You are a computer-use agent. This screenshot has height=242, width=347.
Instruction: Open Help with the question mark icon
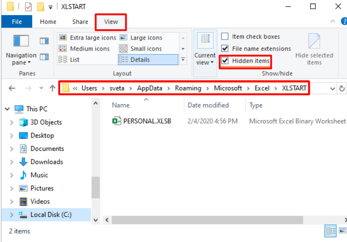pos(344,22)
